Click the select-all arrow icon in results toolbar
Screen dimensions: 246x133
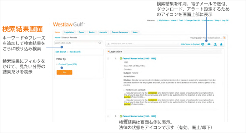[x=108, y=44]
